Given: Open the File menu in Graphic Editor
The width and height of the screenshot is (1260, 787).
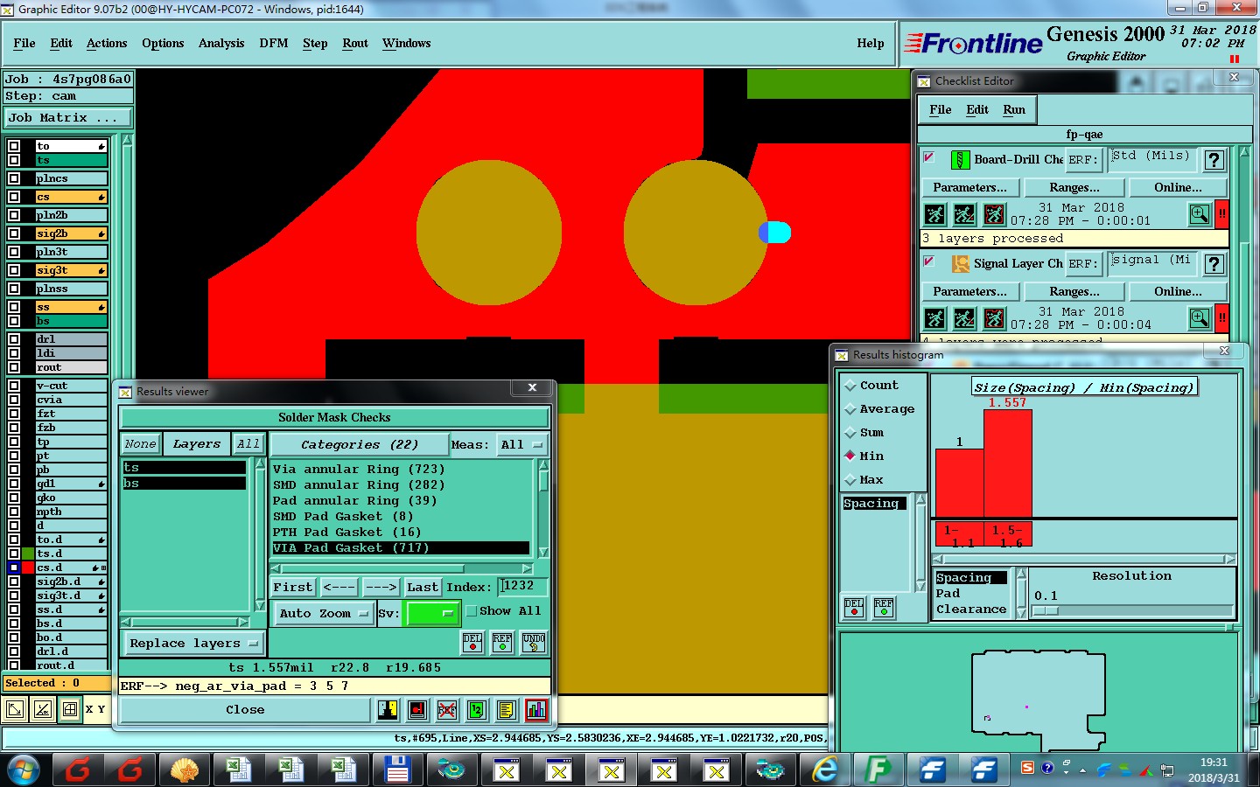Looking at the screenshot, I should tap(24, 43).
